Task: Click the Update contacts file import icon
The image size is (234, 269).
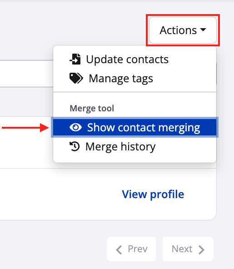Action: pyautogui.click(x=75, y=59)
